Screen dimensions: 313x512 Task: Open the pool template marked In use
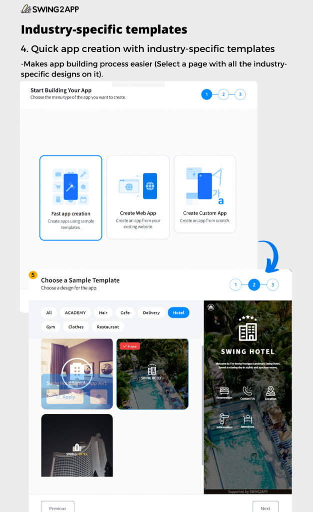click(x=153, y=374)
